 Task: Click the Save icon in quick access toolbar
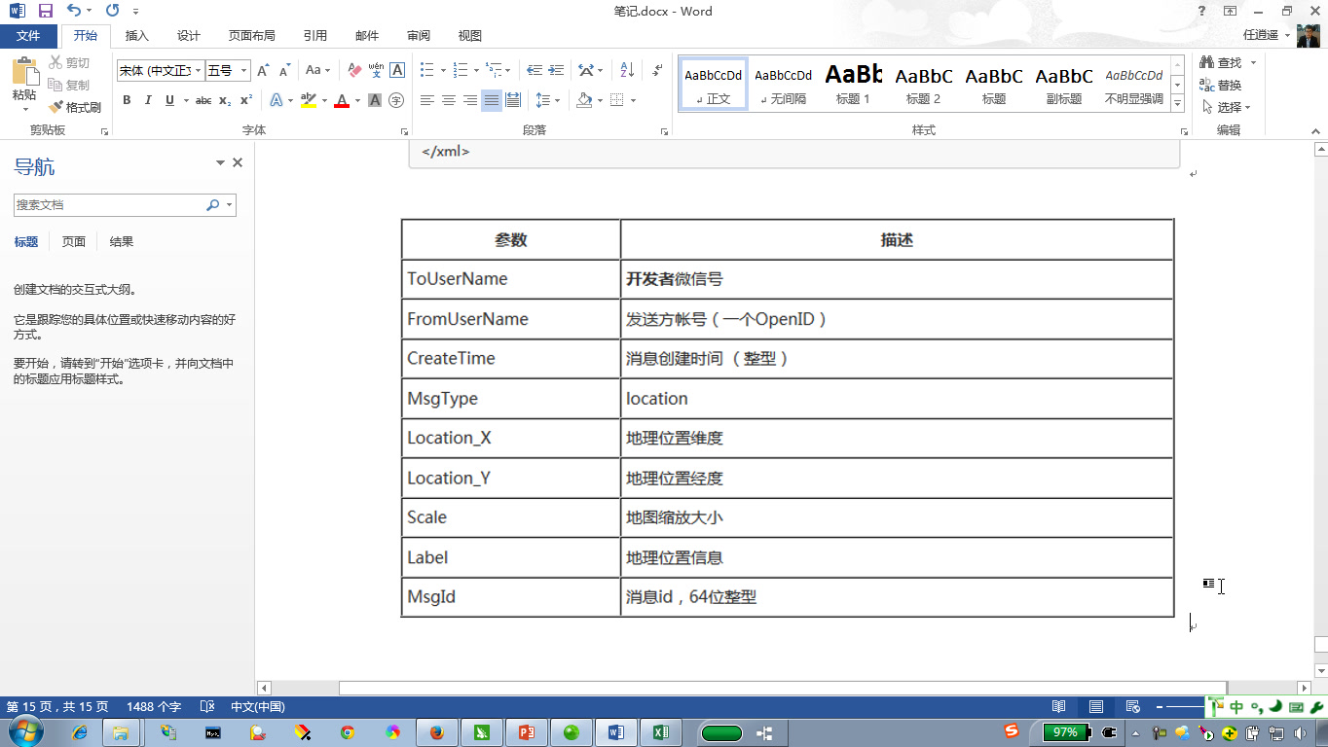(x=46, y=11)
